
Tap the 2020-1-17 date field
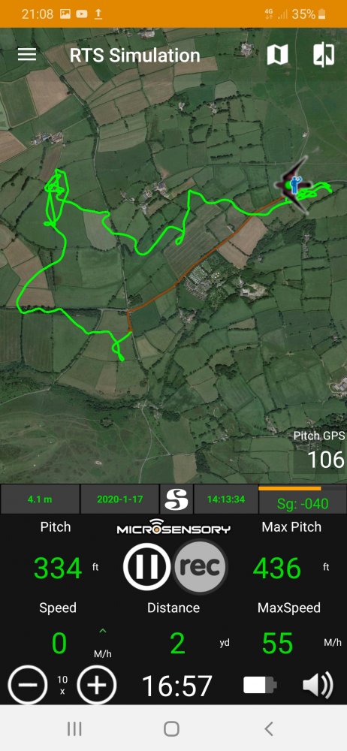point(120,499)
